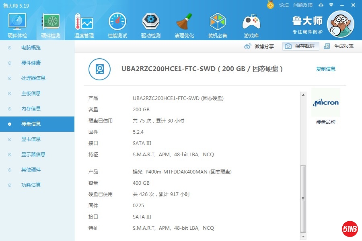This screenshot has width=362, height=241.
Task: Generate report with 生成报表
Action: (x=339, y=46)
